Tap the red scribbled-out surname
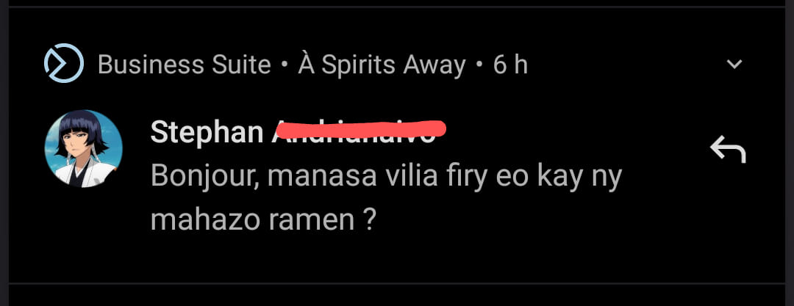 tap(360, 131)
